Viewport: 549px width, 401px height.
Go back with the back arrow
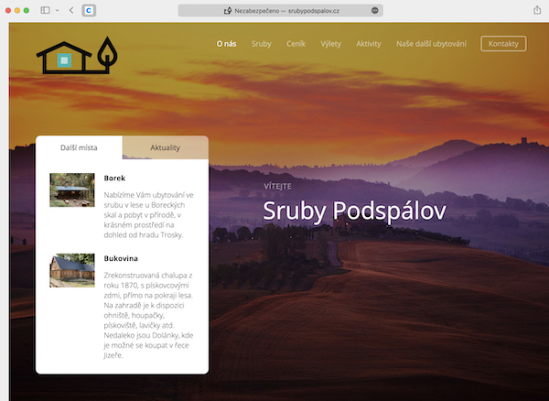(71, 10)
